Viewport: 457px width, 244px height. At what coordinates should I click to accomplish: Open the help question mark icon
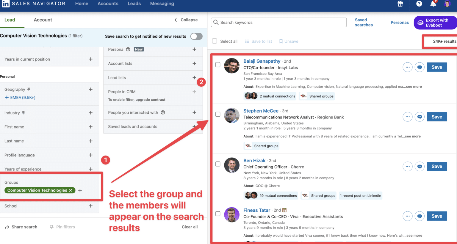click(x=419, y=4)
